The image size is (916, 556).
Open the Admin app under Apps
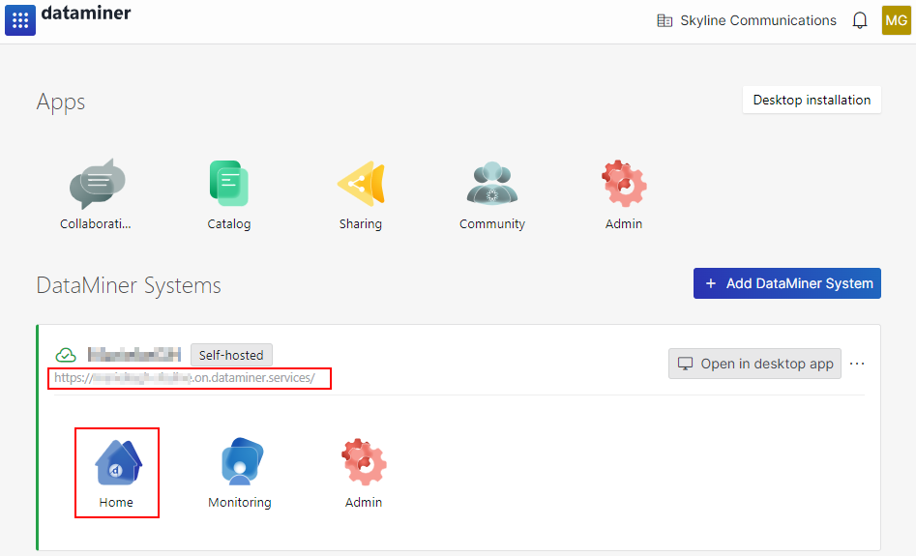coord(624,194)
